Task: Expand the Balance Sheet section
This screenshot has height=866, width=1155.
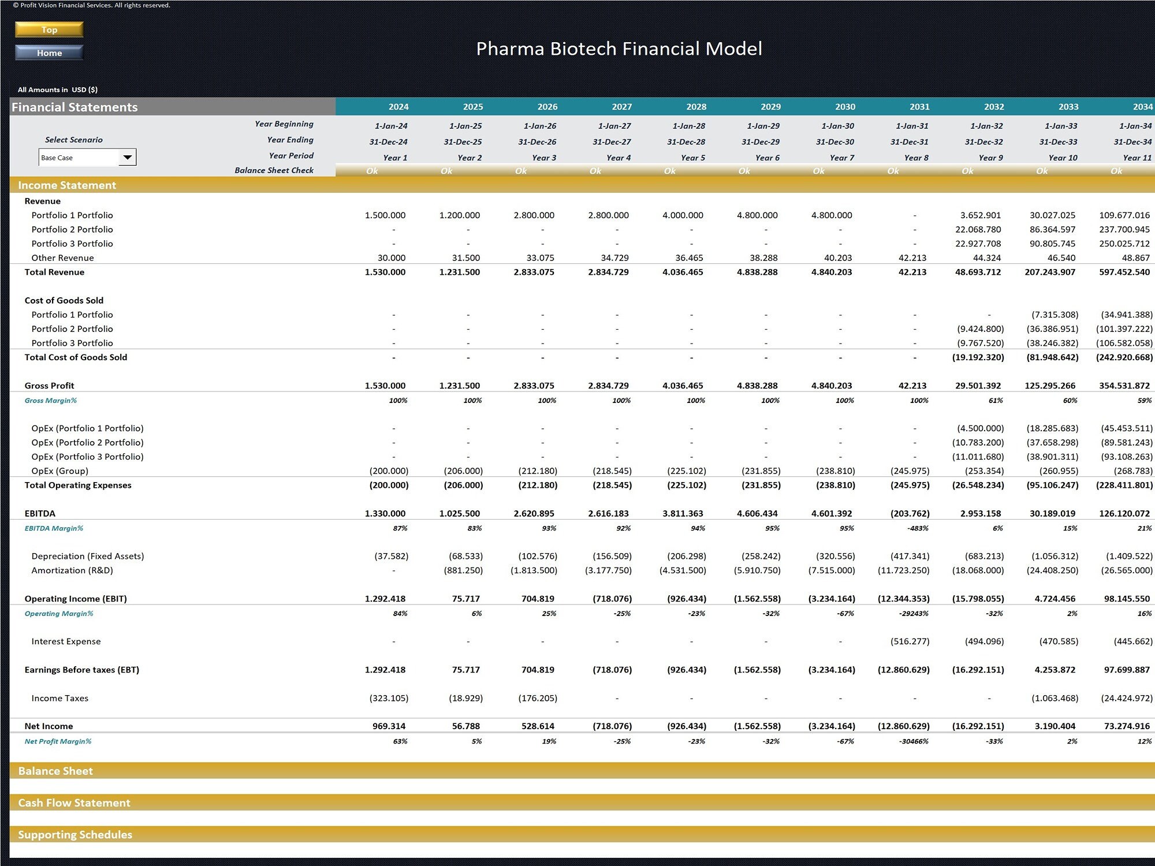Action: [56, 771]
